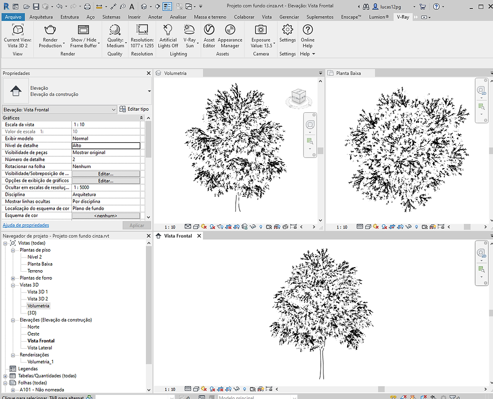This screenshot has width=493, height=399.
Task: Click the Current View Vista 3D 2 icon
Action: 18,36
